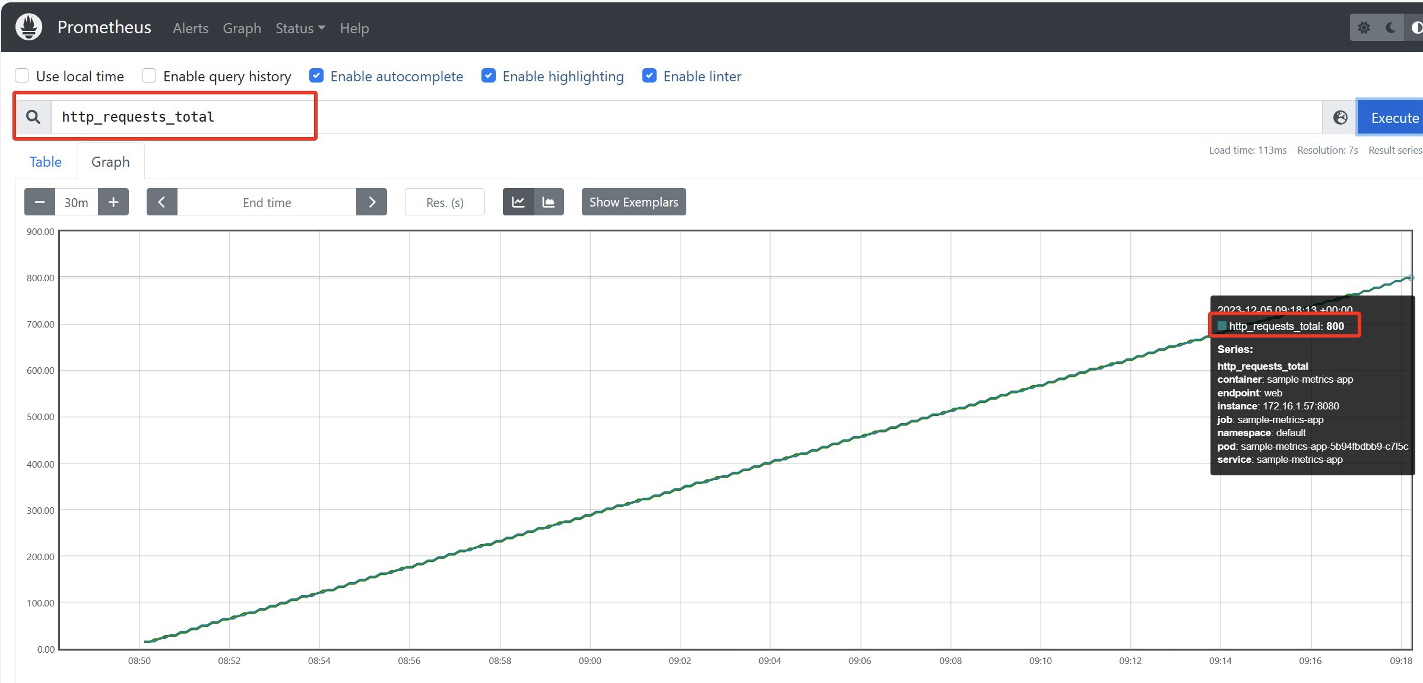Click the http_requests_total color swatch in tooltip
The height and width of the screenshot is (683, 1423).
coord(1222,326)
